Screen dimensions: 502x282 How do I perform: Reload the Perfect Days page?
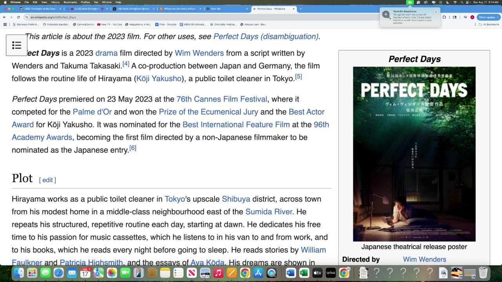click(x=18, y=17)
